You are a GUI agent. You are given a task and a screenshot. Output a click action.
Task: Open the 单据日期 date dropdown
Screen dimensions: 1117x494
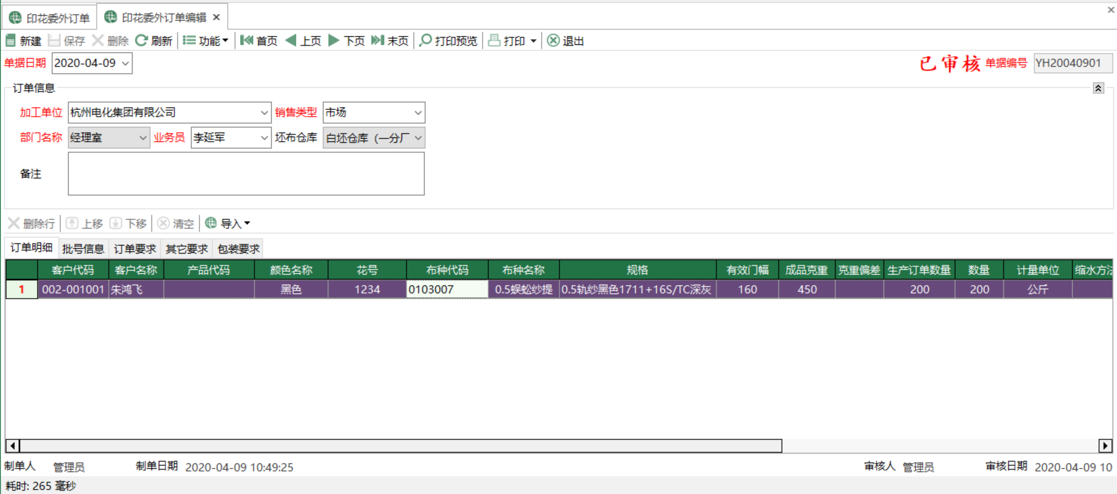[x=125, y=63]
